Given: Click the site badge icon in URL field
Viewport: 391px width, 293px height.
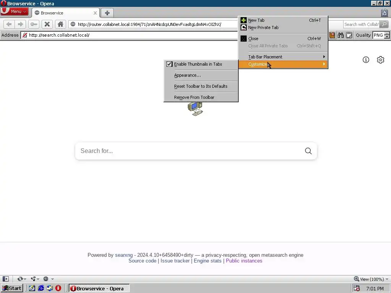Looking at the screenshot, I should 73,24.
